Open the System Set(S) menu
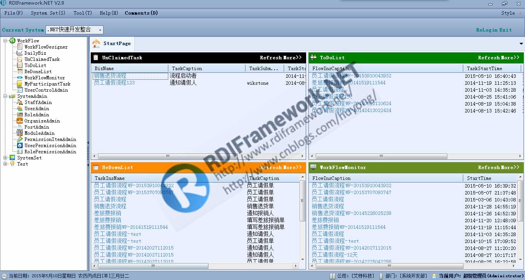 click(48, 13)
